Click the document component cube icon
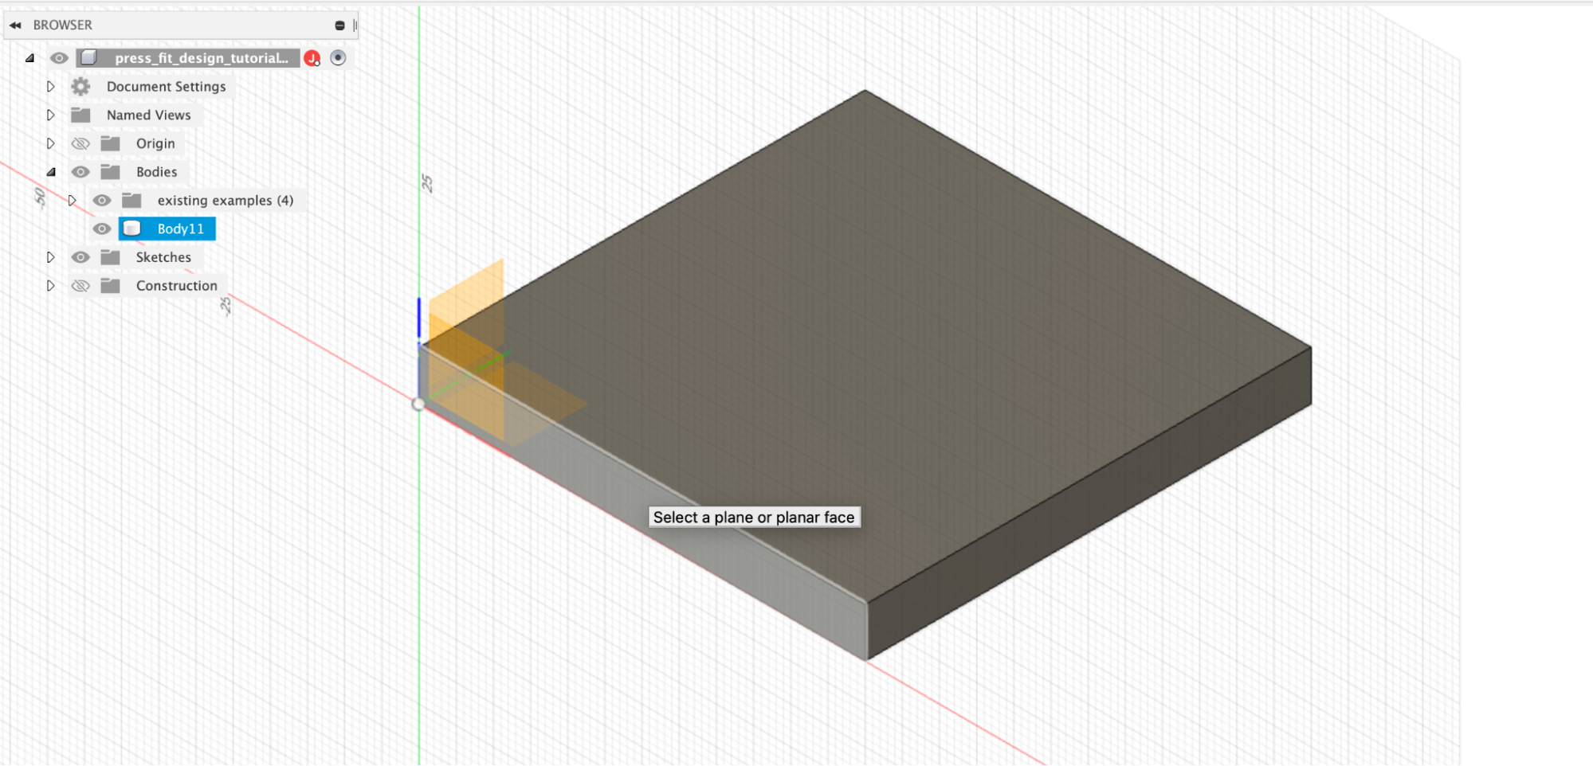The image size is (1593, 766). [x=89, y=57]
